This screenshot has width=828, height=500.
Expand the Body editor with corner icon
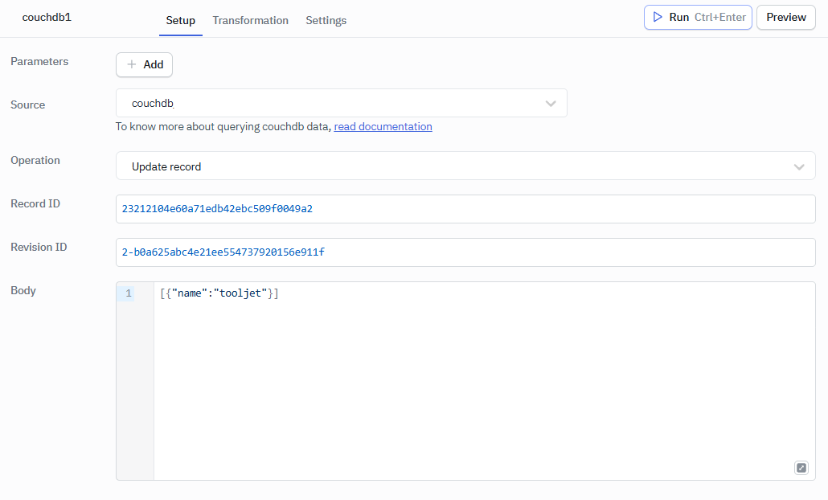pos(801,468)
